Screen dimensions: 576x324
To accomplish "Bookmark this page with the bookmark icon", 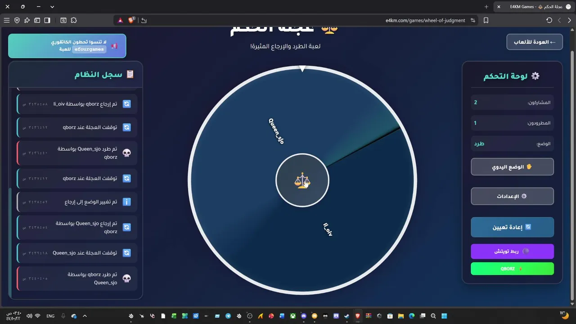I will click(486, 20).
